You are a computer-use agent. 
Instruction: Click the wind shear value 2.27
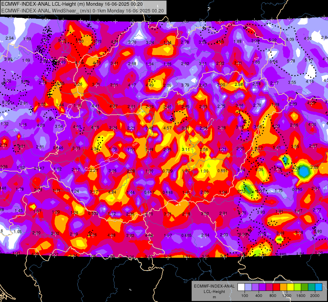[94, 170]
